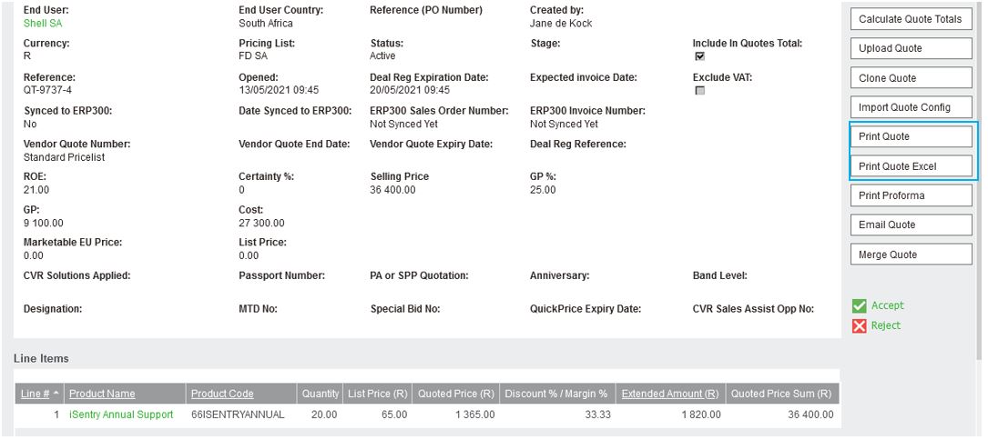Click the Print Quote button

coord(910,136)
